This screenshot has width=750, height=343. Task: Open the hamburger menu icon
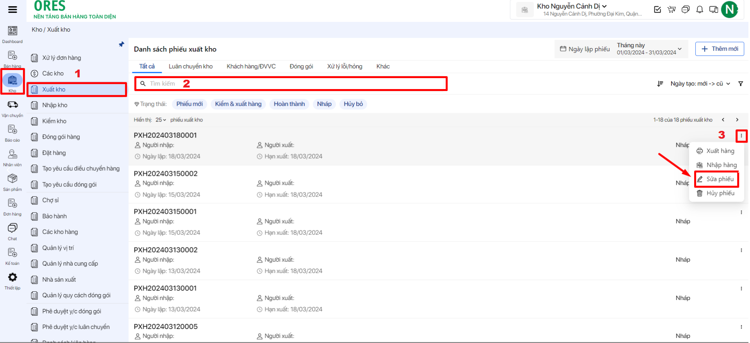pos(12,9)
